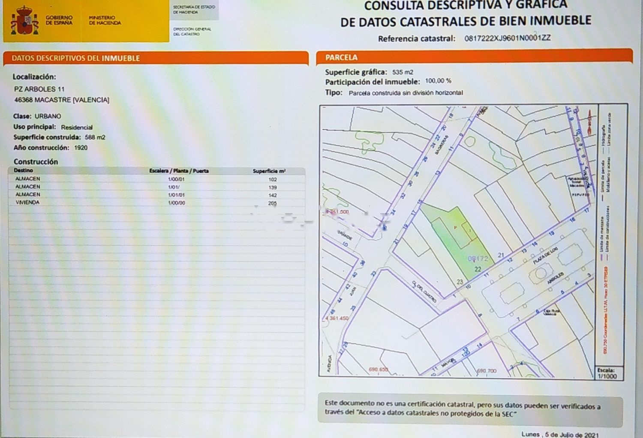
Task: Click the cadastral reference number 0817222XJ9601N0001ZZ
Action: pyautogui.click(x=507, y=38)
